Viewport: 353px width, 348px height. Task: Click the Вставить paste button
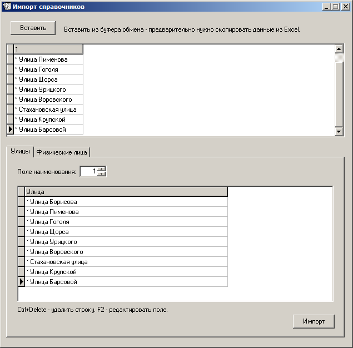click(x=33, y=28)
